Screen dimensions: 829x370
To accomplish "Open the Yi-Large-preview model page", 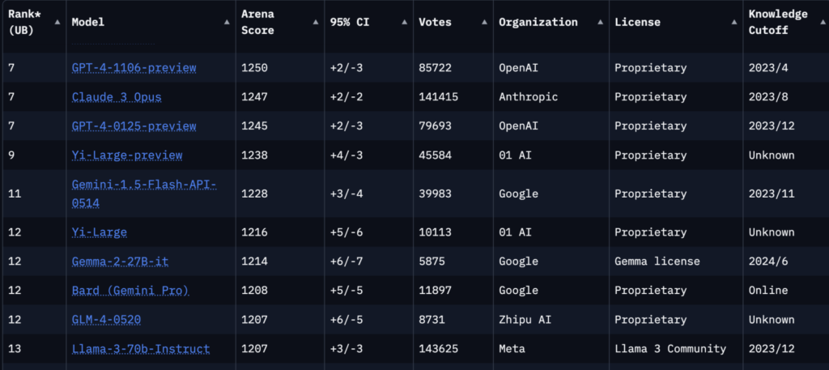I will coord(127,155).
